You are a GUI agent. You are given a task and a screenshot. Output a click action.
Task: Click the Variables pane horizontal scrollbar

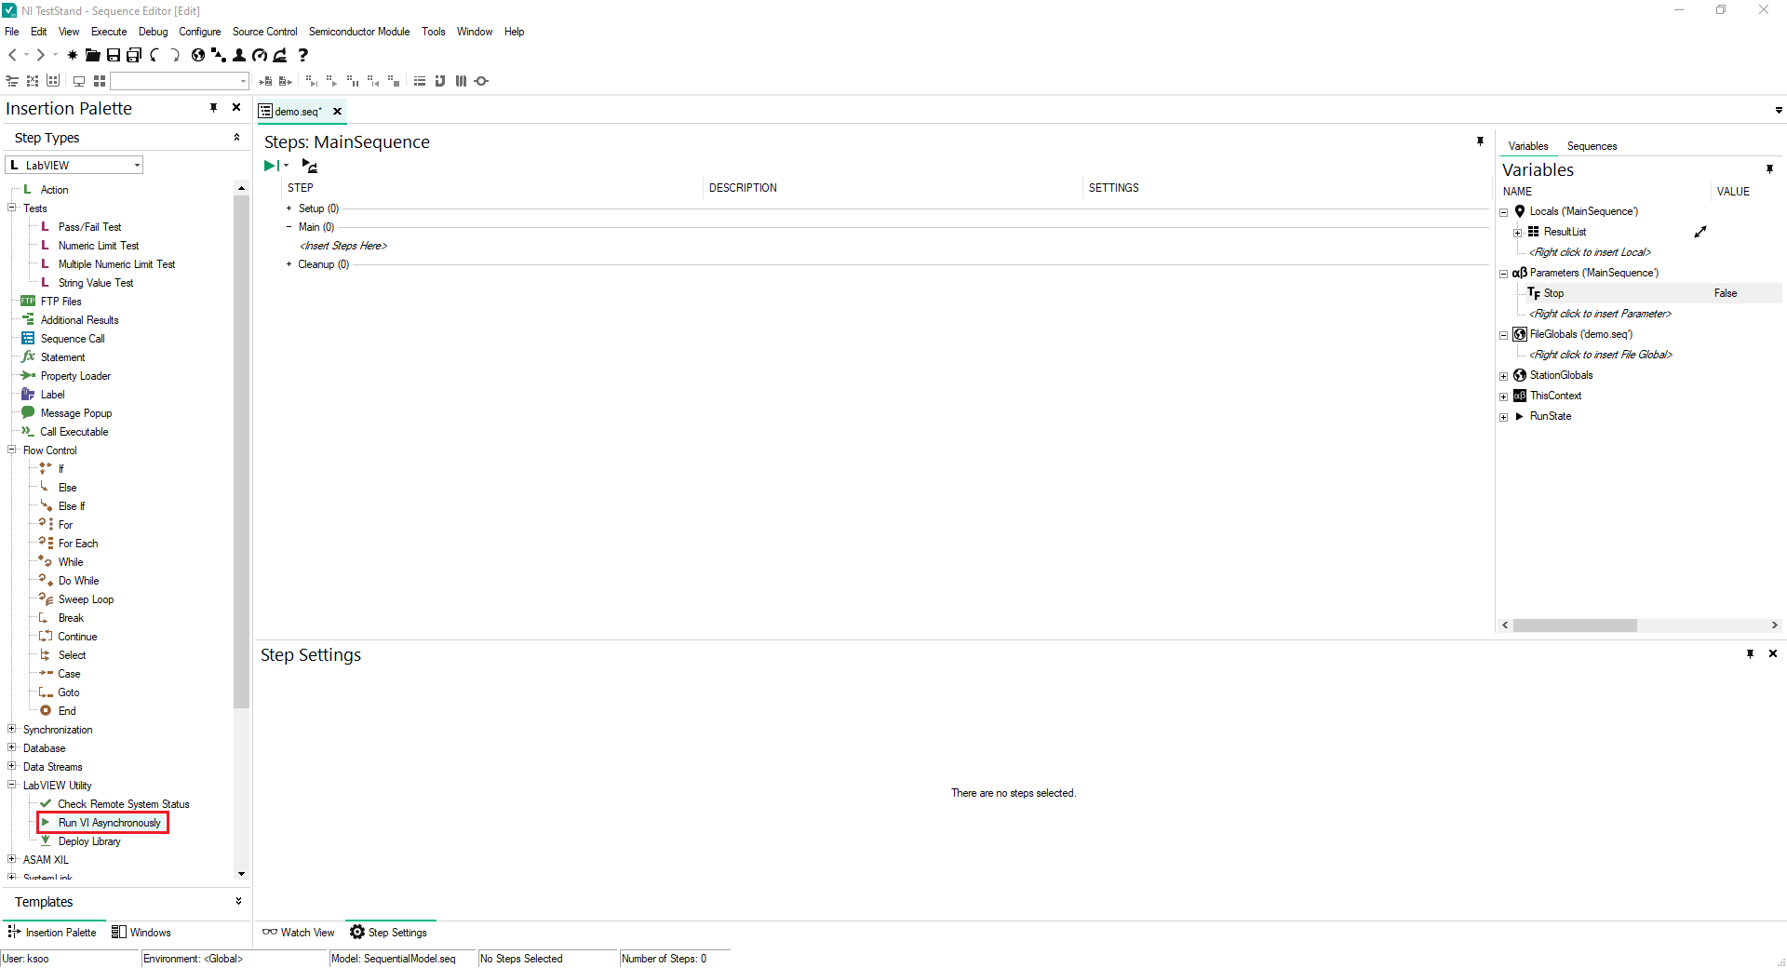point(1575,625)
